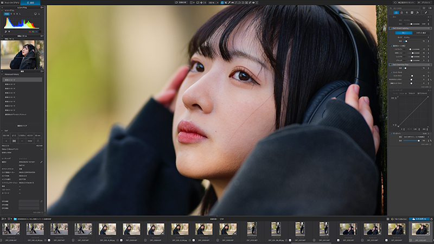Open the fx effects palette icon
Screen dimensions: 434x244
tap(417, 12)
